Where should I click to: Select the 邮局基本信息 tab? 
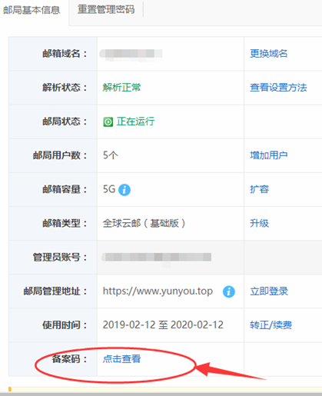point(32,10)
